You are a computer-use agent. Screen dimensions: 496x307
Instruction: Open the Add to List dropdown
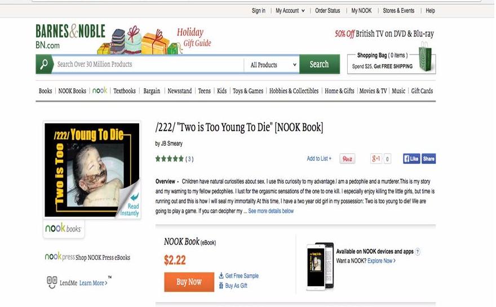pyautogui.click(x=319, y=159)
